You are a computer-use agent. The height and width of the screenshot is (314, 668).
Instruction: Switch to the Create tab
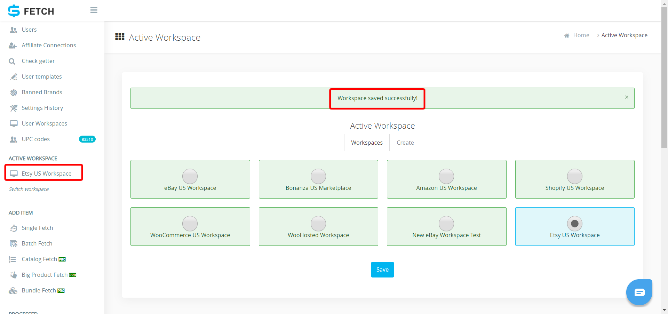point(405,143)
